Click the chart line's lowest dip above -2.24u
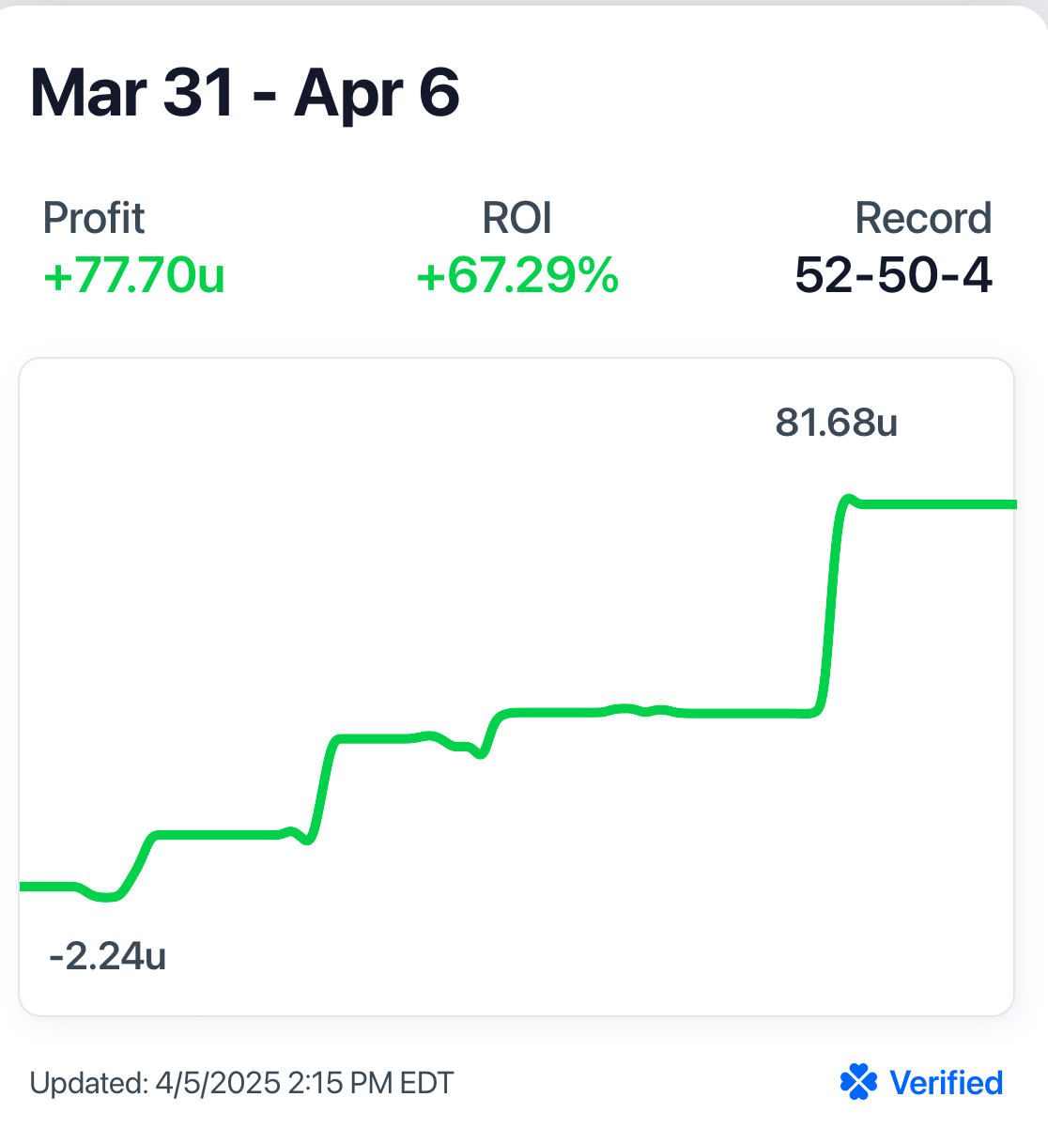Image resolution: width=1048 pixels, height=1128 pixels. [106, 898]
